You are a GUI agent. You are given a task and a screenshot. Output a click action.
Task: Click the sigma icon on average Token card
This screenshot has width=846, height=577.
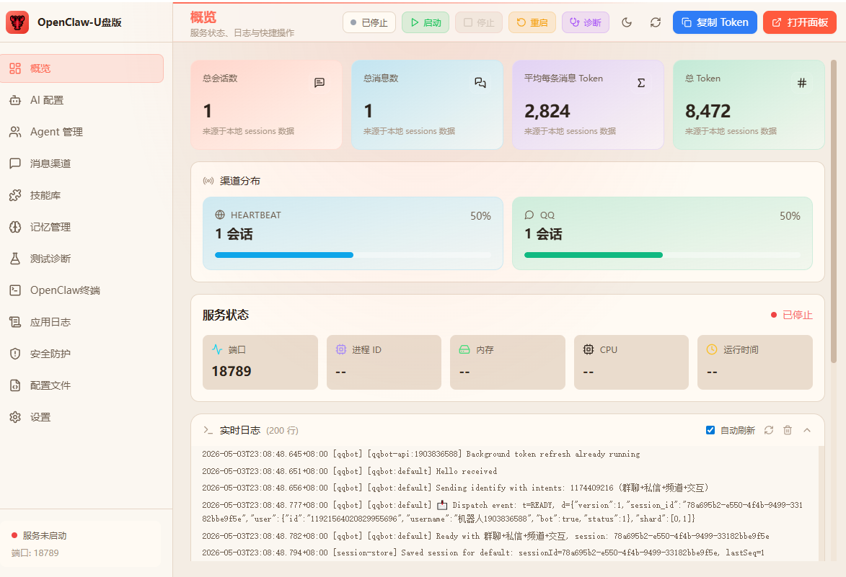coord(641,83)
